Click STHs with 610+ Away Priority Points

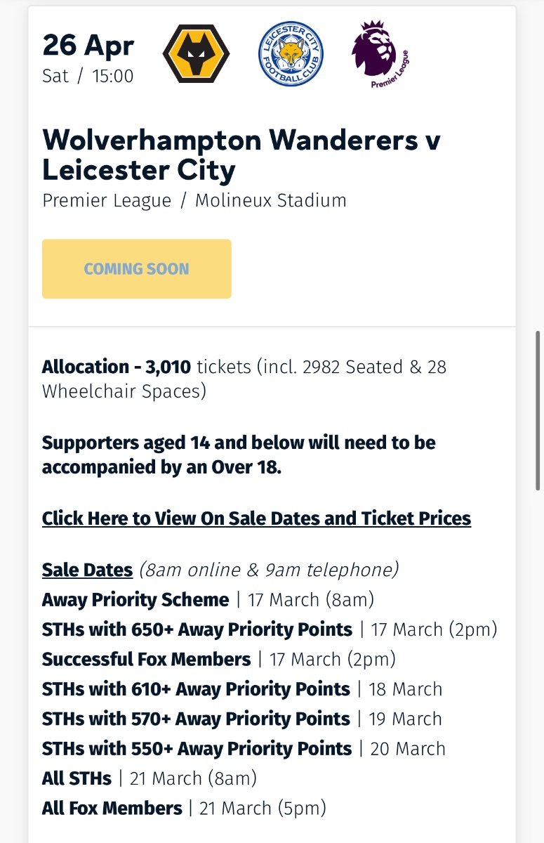tap(242, 689)
